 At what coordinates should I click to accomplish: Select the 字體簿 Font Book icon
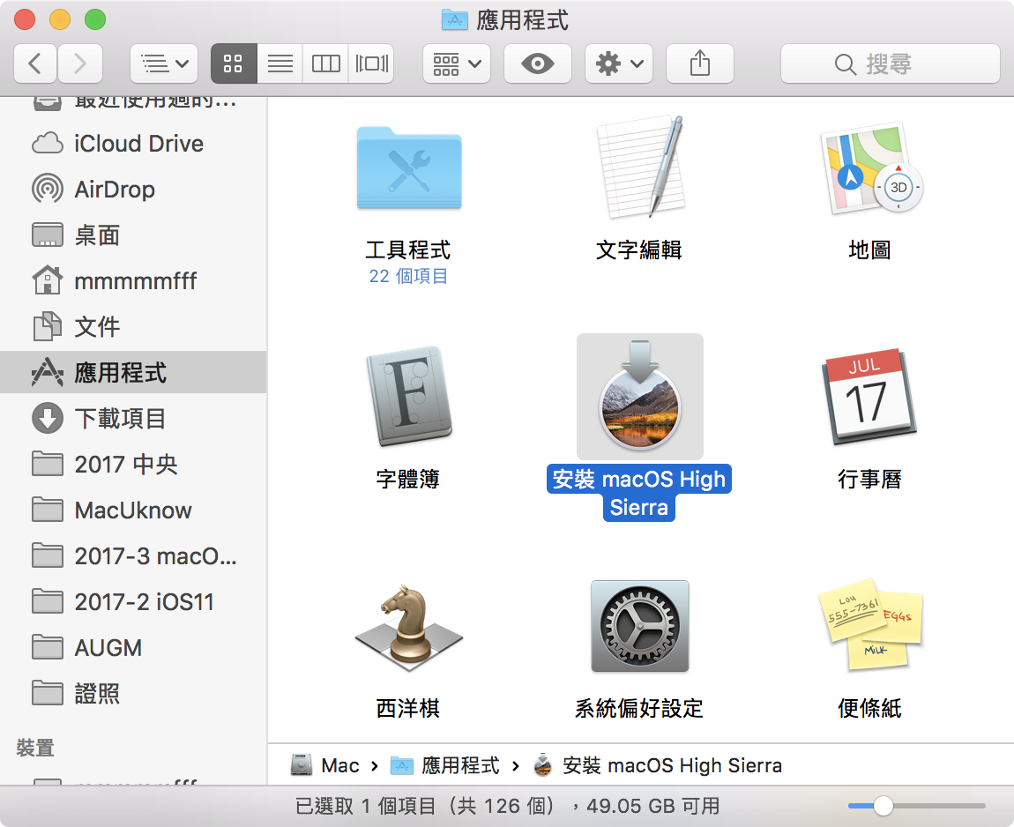coord(409,397)
